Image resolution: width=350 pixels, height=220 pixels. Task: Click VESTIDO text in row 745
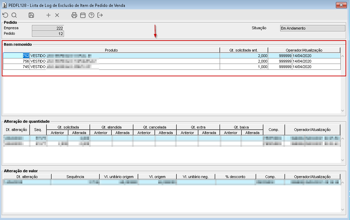coord(38,67)
